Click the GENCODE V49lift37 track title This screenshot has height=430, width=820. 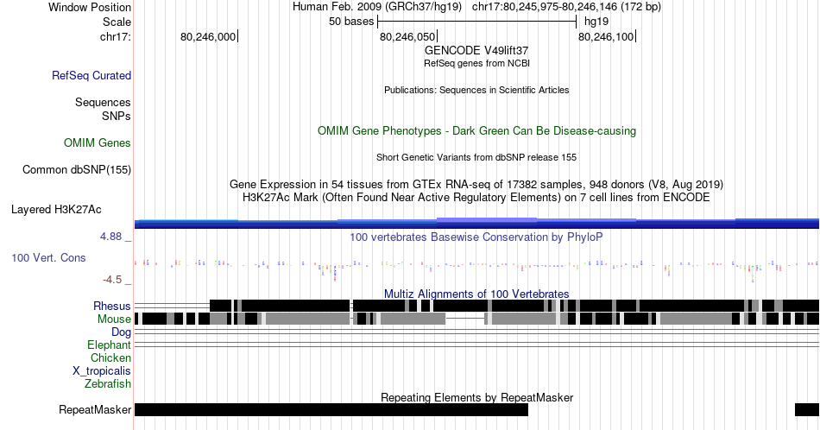coord(476,51)
